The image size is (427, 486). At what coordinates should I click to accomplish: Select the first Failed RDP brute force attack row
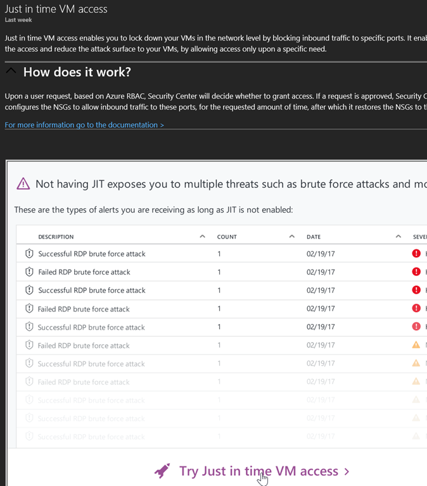coord(84,272)
